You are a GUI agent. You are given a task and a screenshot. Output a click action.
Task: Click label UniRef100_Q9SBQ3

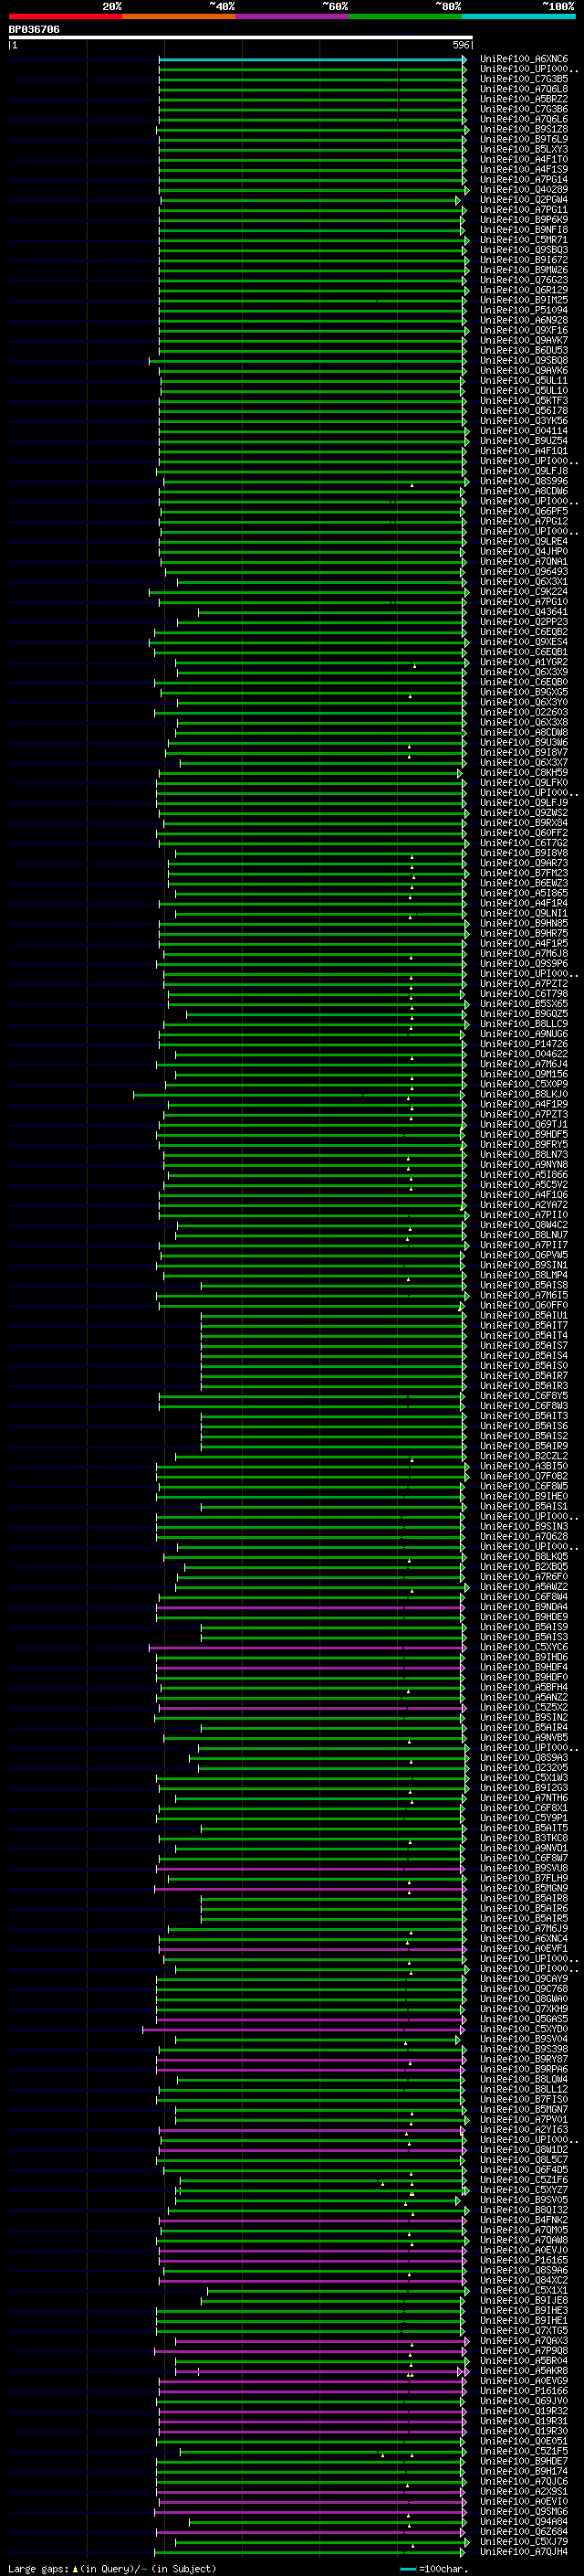[524, 250]
